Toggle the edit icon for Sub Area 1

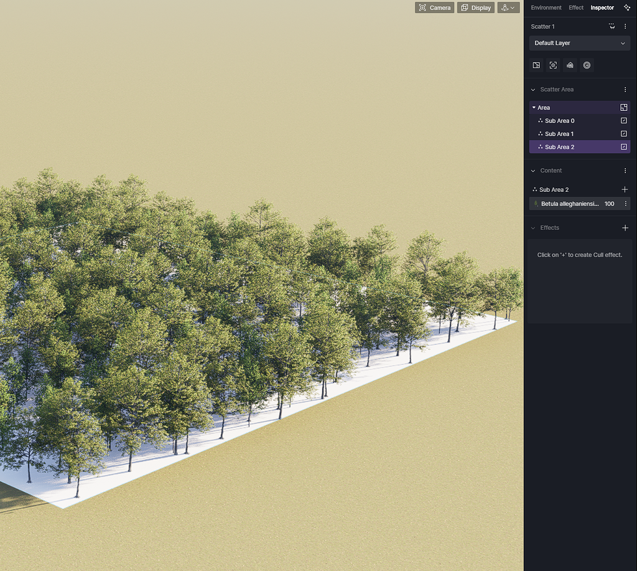623,134
